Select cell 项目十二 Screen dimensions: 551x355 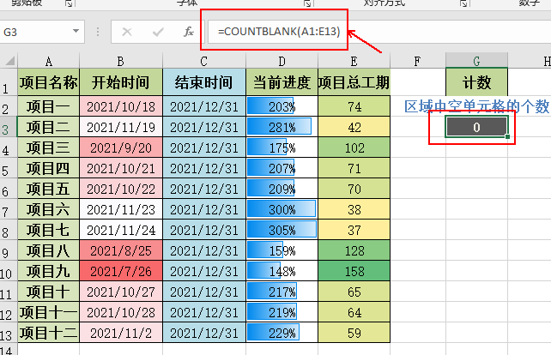point(49,332)
